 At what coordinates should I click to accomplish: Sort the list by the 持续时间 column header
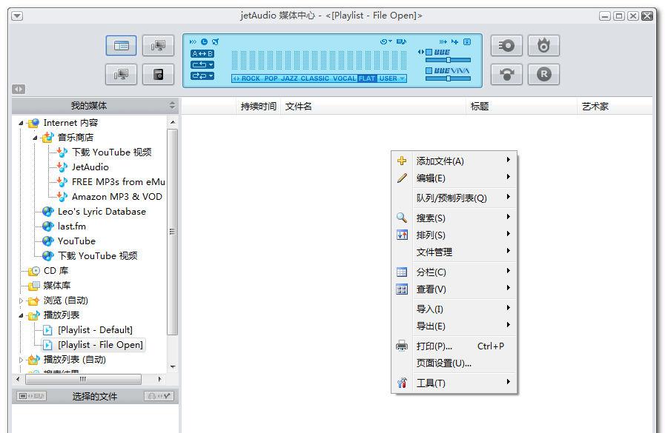click(258, 107)
